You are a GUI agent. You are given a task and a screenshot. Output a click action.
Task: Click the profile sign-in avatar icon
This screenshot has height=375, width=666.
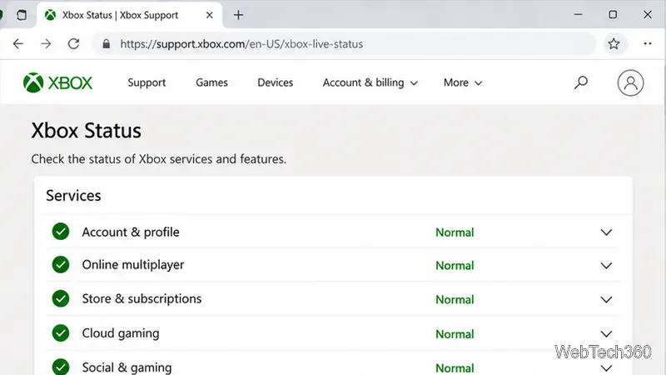[x=630, y=82]
